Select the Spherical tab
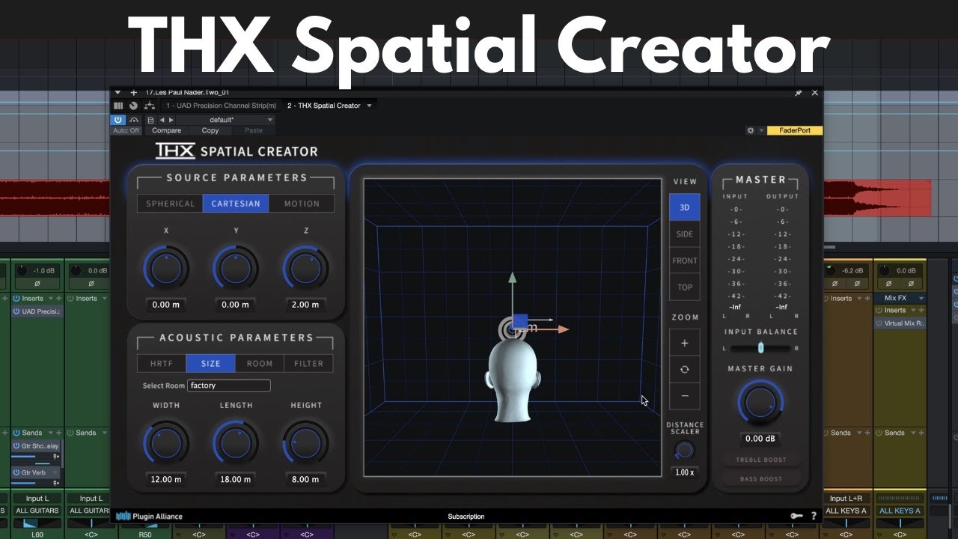The width and height of the screenshot is (958, 539). coord(170,204)
